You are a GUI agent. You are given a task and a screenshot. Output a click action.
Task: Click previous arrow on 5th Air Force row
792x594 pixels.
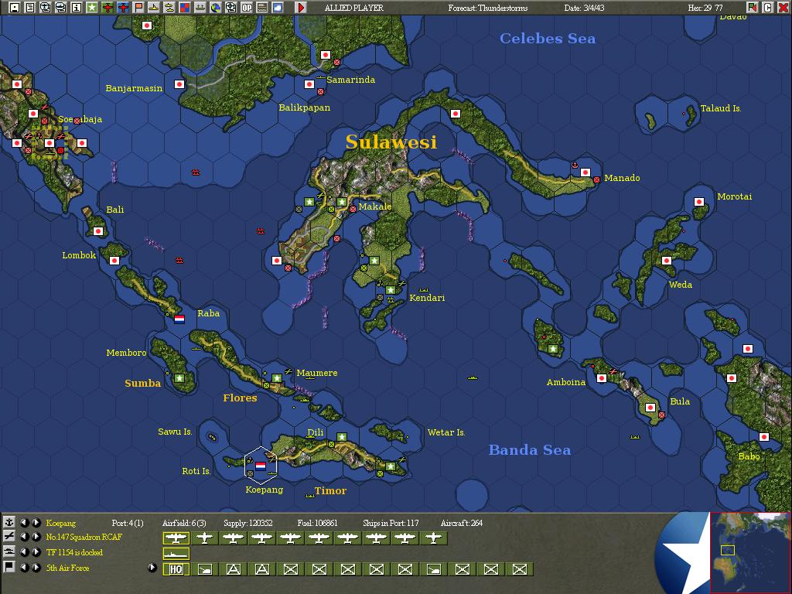24,567
